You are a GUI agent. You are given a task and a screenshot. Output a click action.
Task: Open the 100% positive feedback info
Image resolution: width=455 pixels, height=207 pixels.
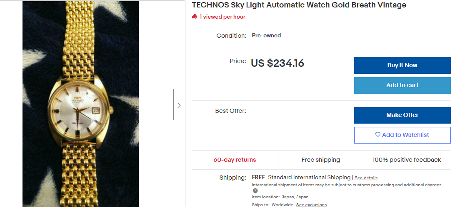406,160
